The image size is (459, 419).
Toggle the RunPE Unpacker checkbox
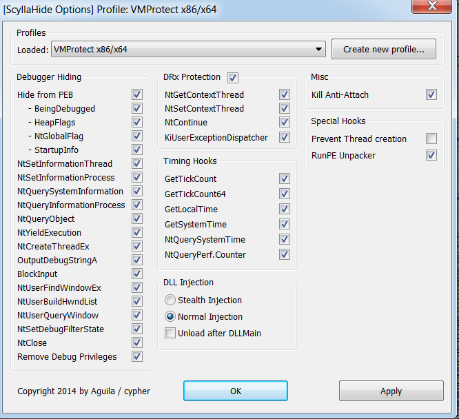[x=431, y=155]
